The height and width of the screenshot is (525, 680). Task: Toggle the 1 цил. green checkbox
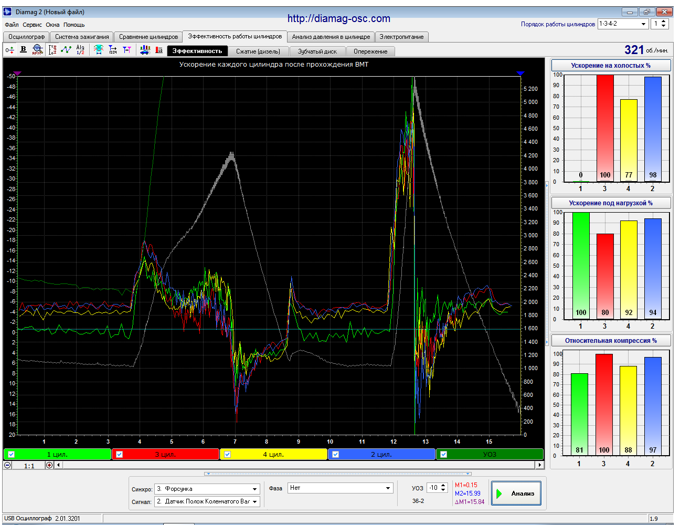12,455
